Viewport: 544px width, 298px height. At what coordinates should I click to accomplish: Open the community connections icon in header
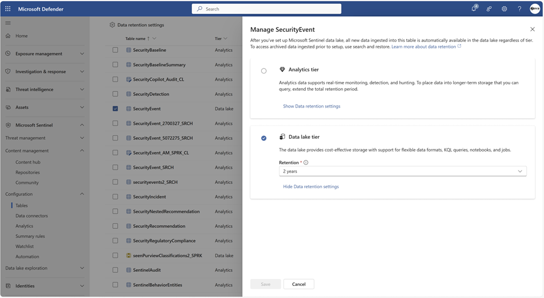pyautogui.click(x=489, y=9)
